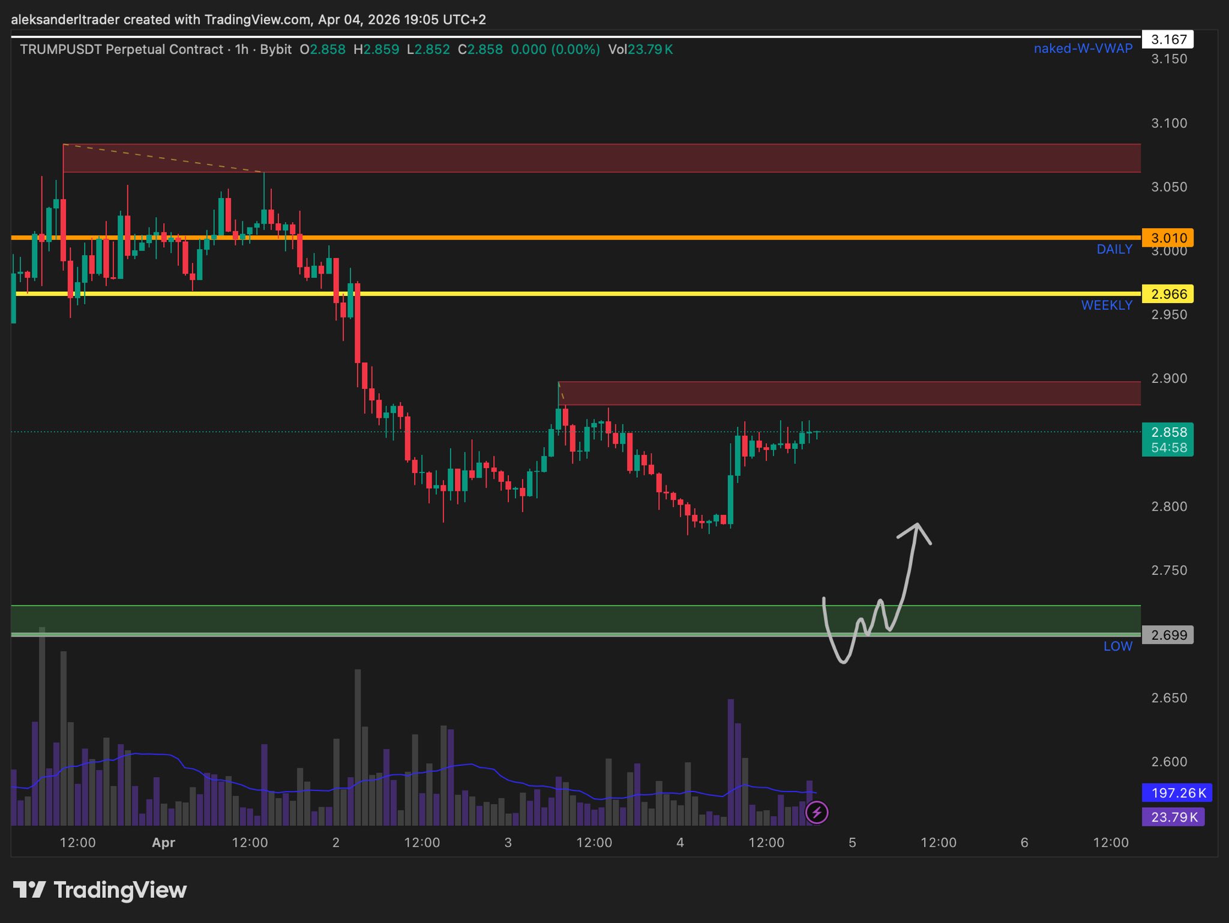Click the Apr date on time axis
Image resolution: width=1229 pixels, height=923 pixels.
(163, 843)
